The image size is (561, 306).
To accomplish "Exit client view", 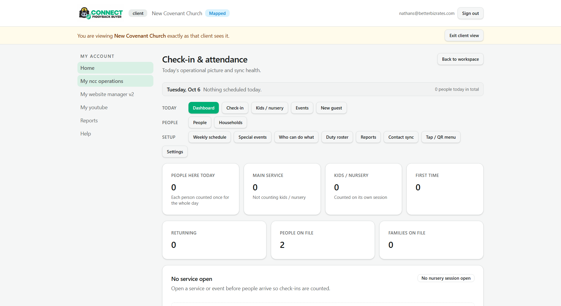I will [464, 36].
